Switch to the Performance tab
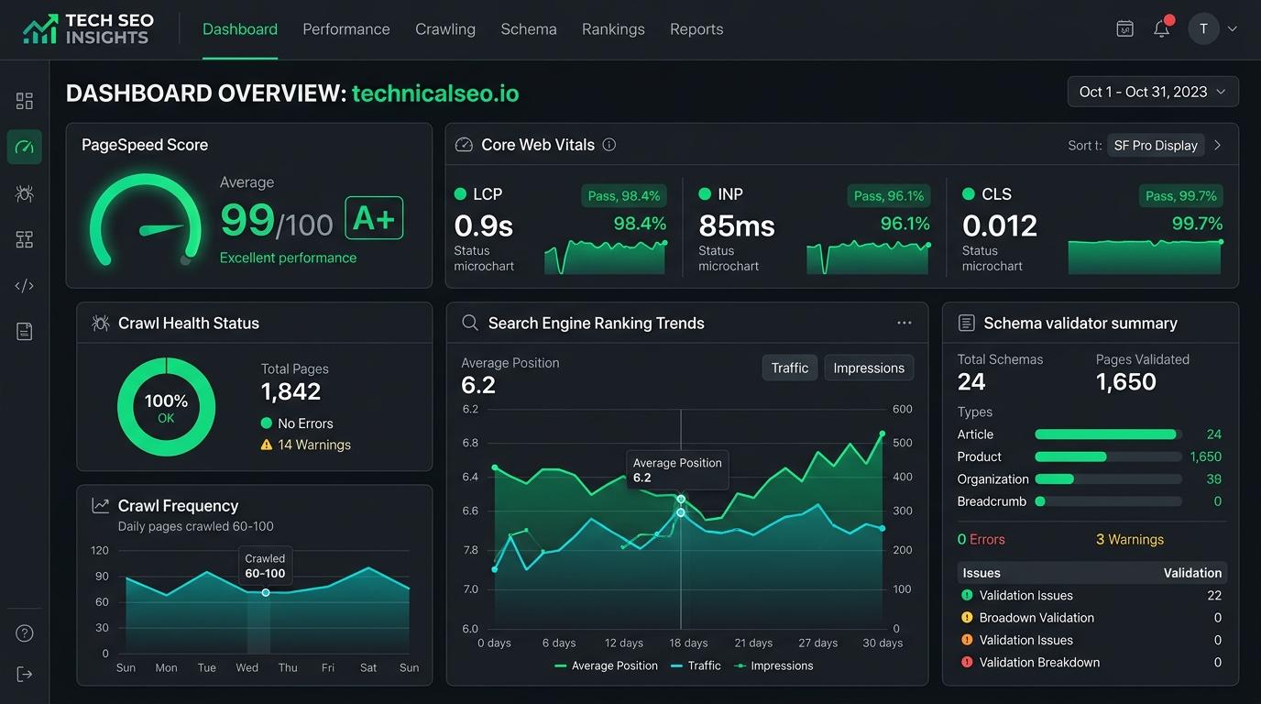The width and height of the screenshot is (1261, 704). 346,29
